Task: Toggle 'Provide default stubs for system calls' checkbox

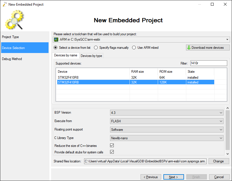Action: [112, 152]
